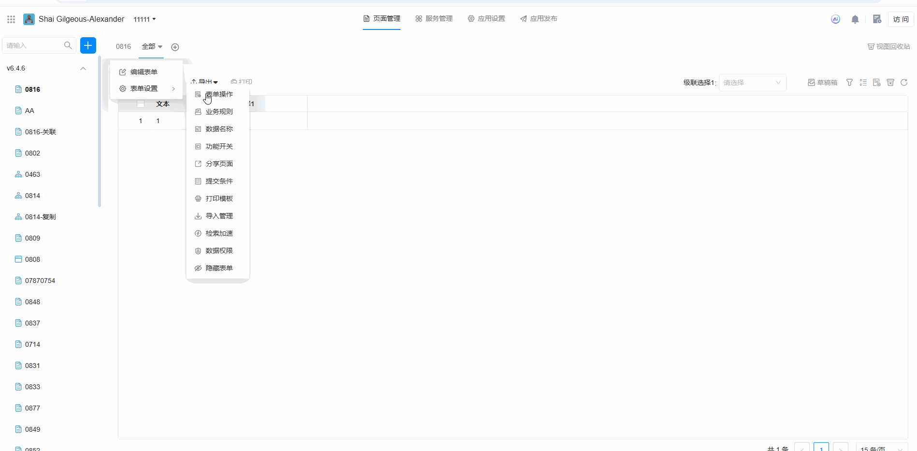Open 功能开关 feature switches menu item
Viewport: 917px width, 451px height.
pyautogui.click(x=219, y=146)
